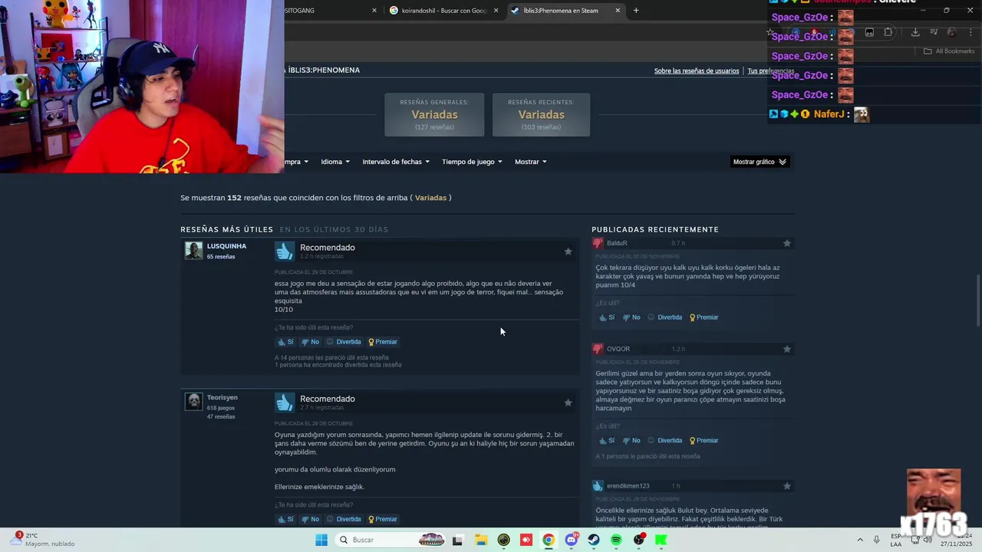
Task: Click the microphone icon in system tray
Action: [x=877, y=540]
